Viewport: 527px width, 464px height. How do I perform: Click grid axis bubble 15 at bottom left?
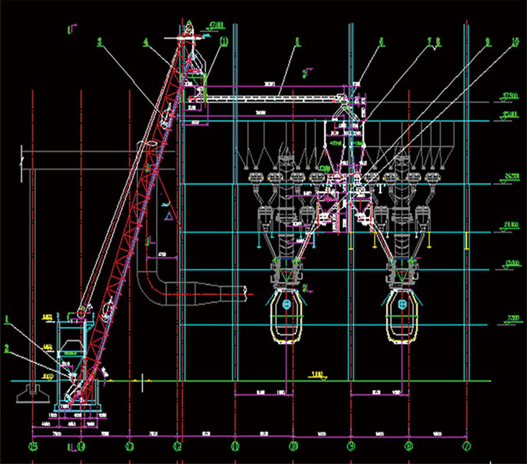point(33,447)
